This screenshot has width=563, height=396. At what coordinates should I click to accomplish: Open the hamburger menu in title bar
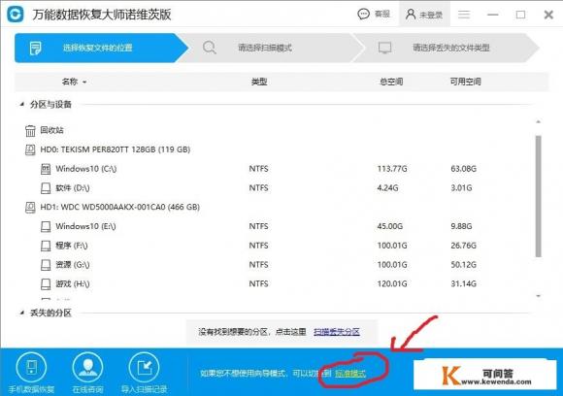point(464,15)
